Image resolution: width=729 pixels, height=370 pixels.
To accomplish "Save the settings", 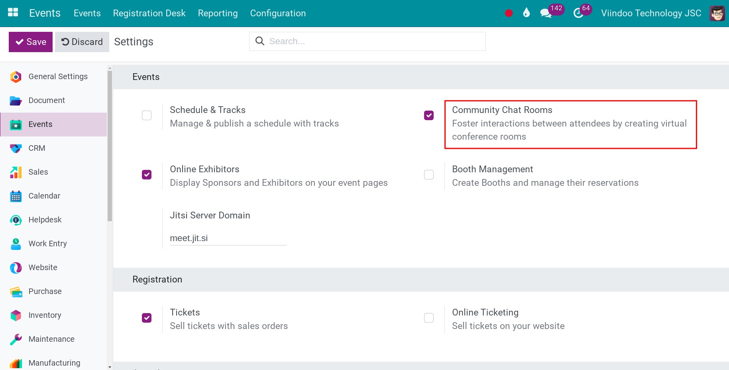I will 31,42.
